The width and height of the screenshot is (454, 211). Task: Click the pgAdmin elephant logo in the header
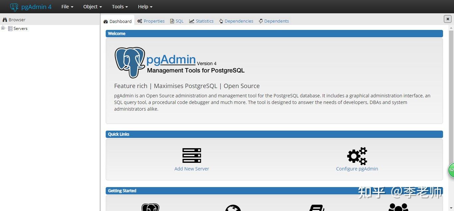[14, 6]
